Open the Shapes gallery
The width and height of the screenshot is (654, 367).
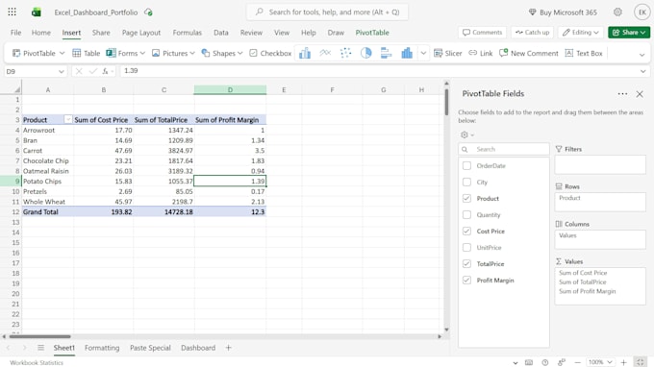(x=218, y=53)
